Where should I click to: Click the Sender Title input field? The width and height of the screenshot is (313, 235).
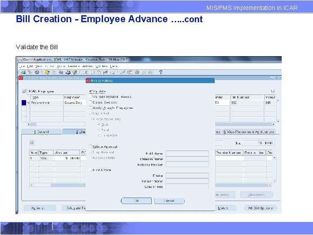click(187, 186)
